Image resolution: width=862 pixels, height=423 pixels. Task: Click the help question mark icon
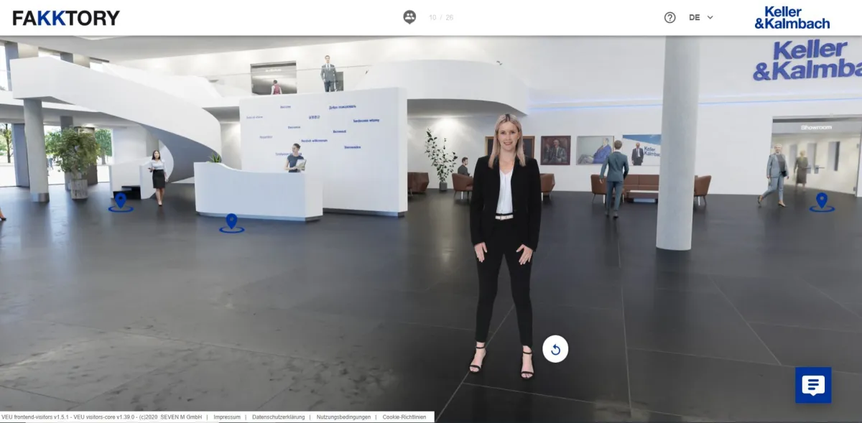pyautogui.click(x=669, y=17)
